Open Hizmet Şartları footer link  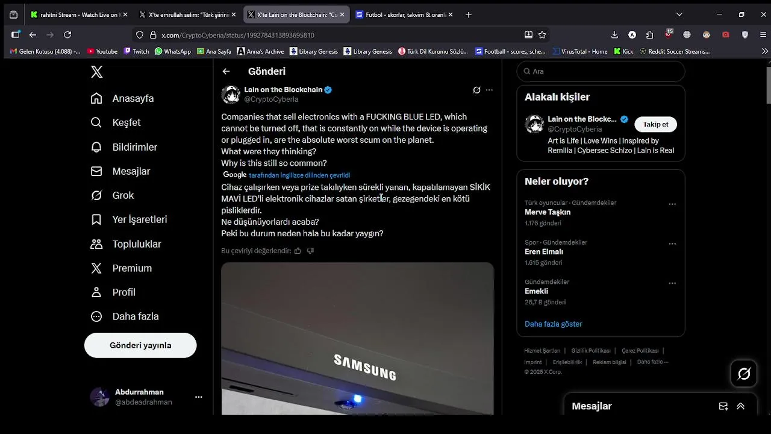542,351
